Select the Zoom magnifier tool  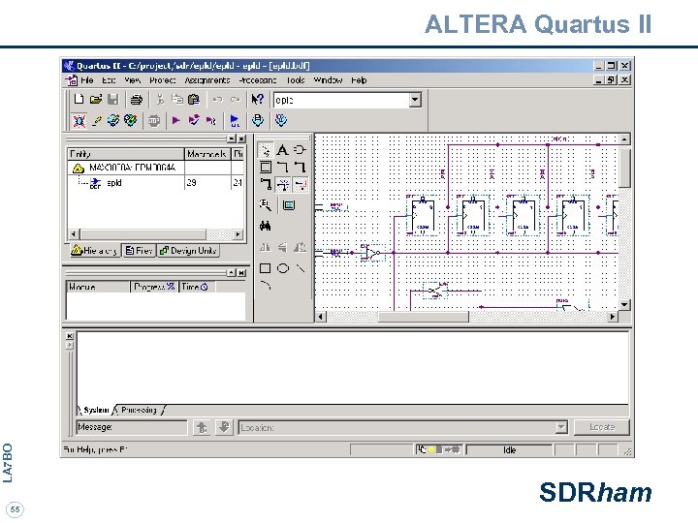pos(266,205)
